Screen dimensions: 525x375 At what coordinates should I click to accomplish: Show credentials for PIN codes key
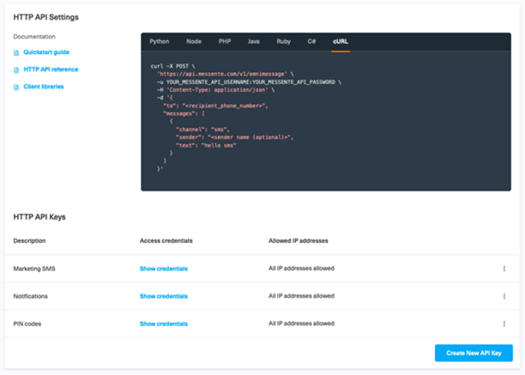164,324
